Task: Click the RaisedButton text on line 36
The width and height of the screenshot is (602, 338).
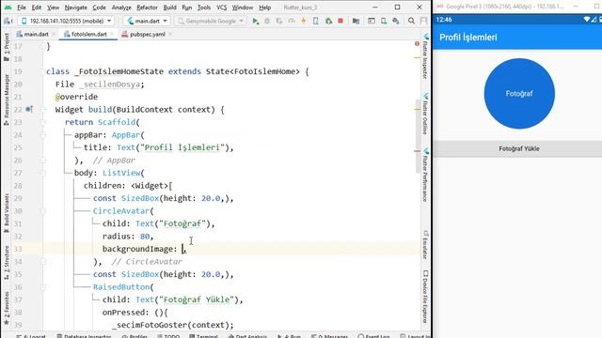Action: tap(121, 287)
